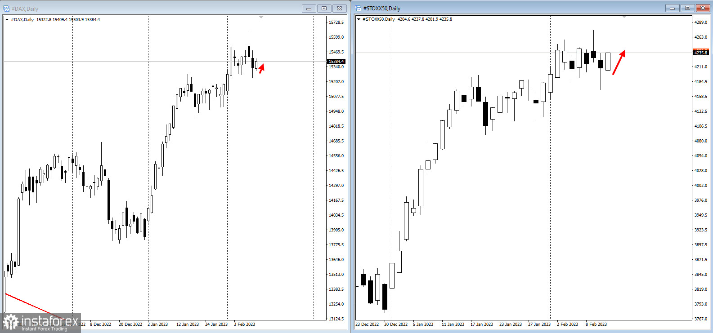
Task: Click the 2 Feb 2023 date label
Action: [568, 324]
